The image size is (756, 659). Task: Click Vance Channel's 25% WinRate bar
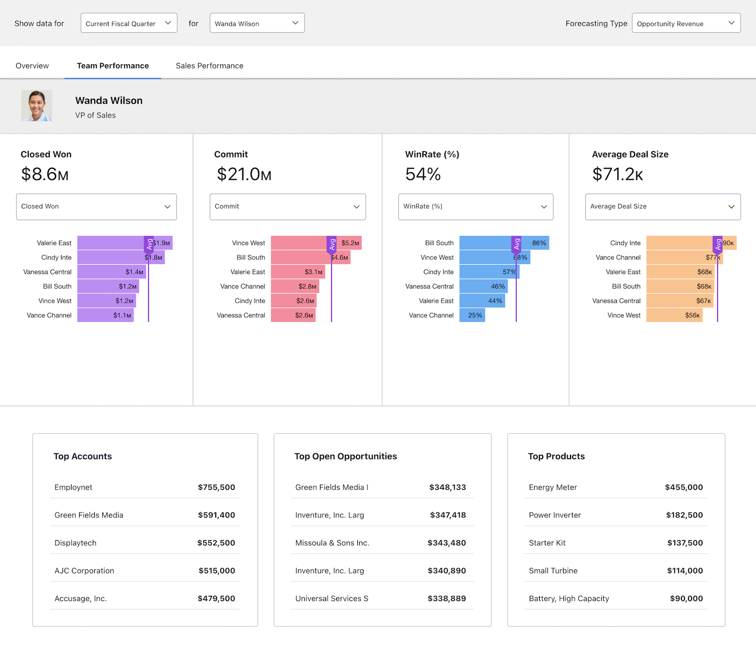pos(472,315)
